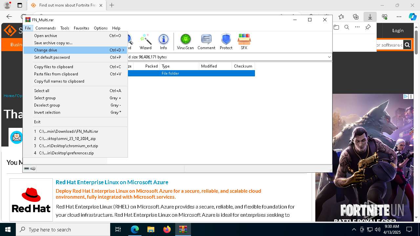Open more options in downloads panel
The height and width of the screenshot is (236, 420).
(x=357, y=27)
